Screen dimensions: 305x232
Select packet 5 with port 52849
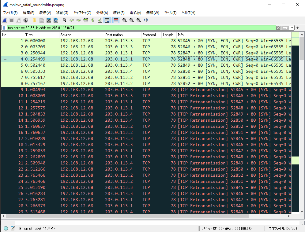(x=146, y=65)
